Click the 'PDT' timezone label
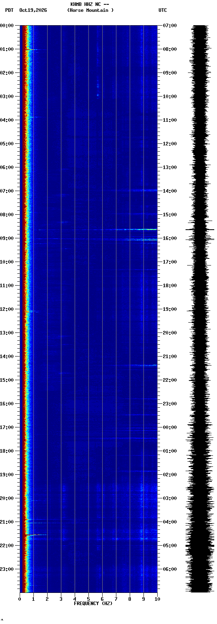The width and height of the screenshot is (217, 624). (x=9, y=10)
